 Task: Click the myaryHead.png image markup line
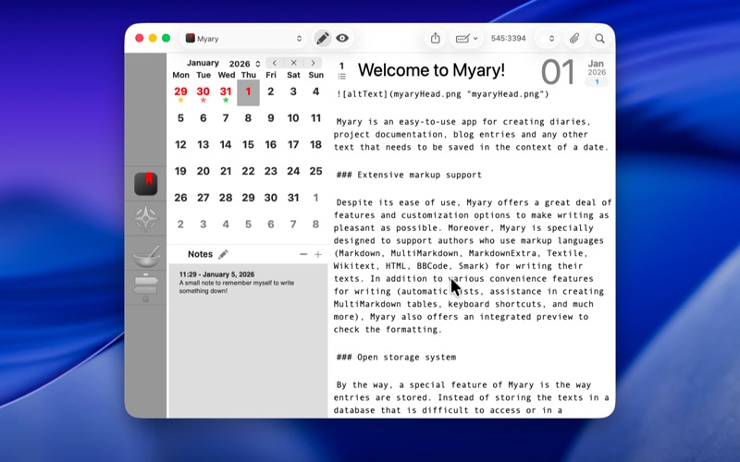pos(443,94)
